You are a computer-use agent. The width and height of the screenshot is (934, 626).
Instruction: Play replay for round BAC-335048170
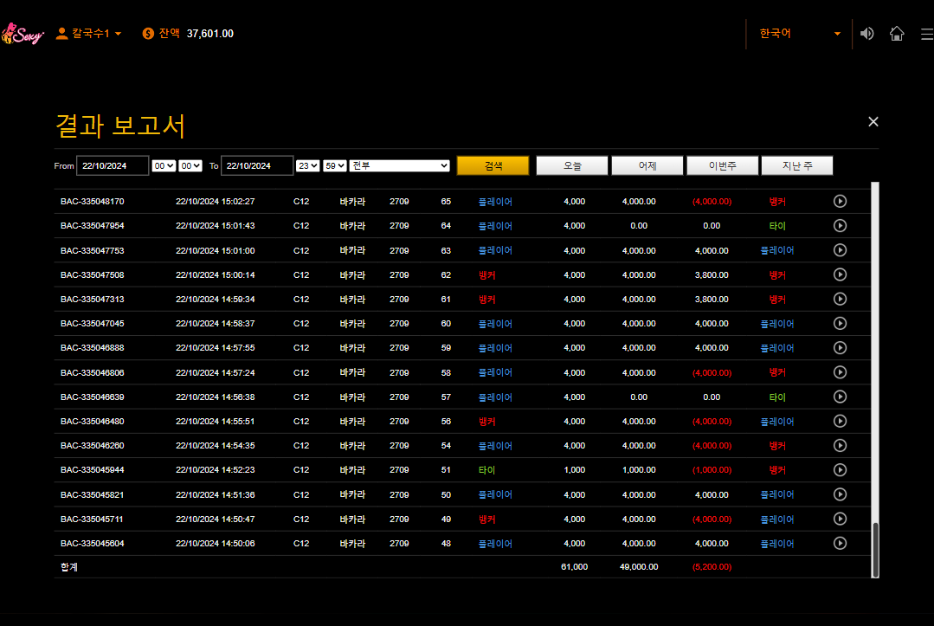(840, 202)
